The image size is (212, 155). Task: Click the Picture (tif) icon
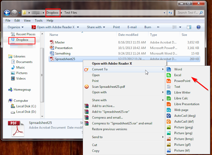[x=169, y=151]
